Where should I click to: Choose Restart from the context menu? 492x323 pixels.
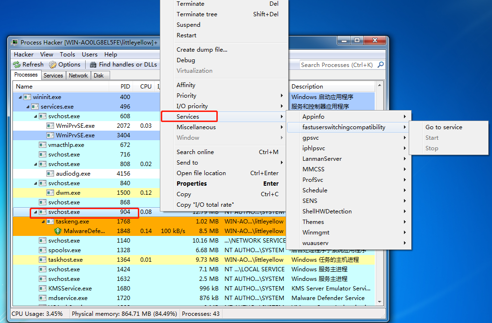[224, 35]
